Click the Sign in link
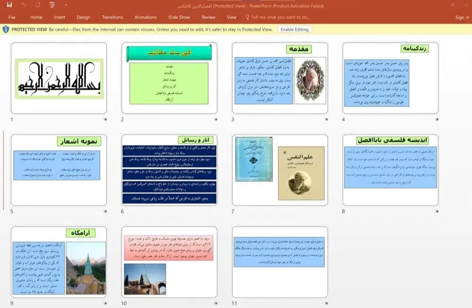Screen dimensions: 472x308 tap(462, 17)
